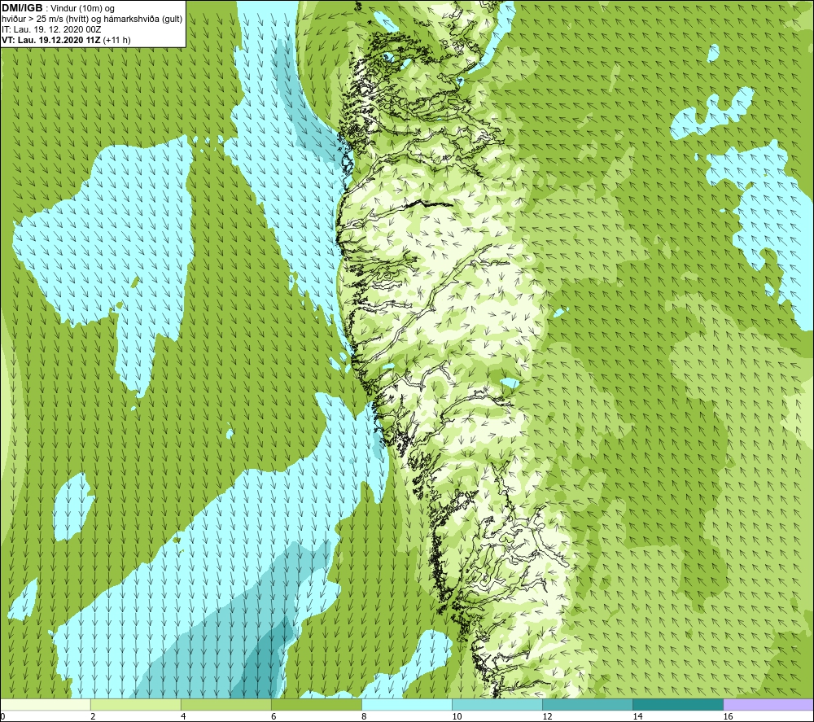Screen dimensions: 814x722
Task: Click the legend tick label '14'
Action: tap(637, 716)
